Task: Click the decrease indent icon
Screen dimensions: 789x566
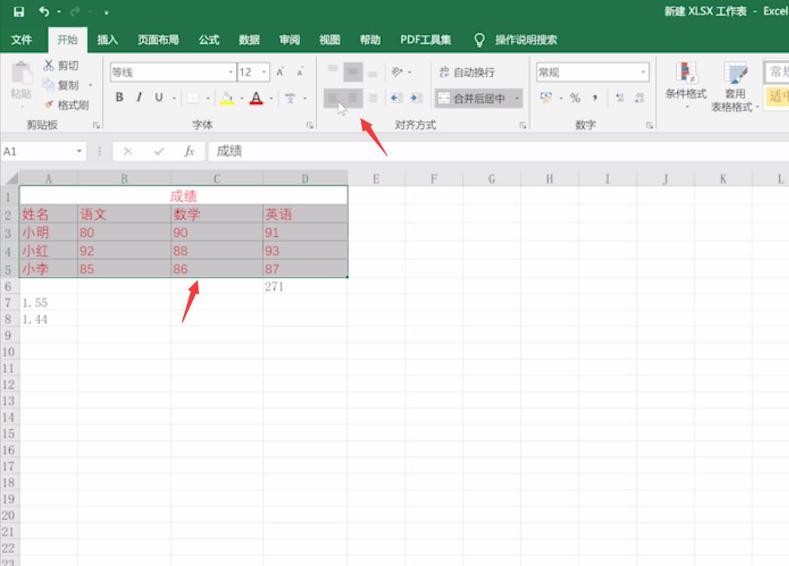Action: click(396, 98)
